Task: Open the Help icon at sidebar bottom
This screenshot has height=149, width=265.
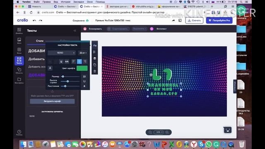Action: (19, 132)
